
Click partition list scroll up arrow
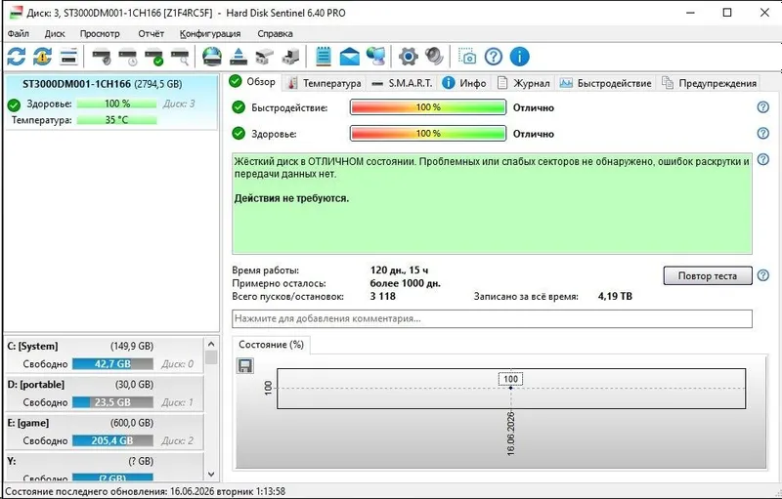[211, 344]
